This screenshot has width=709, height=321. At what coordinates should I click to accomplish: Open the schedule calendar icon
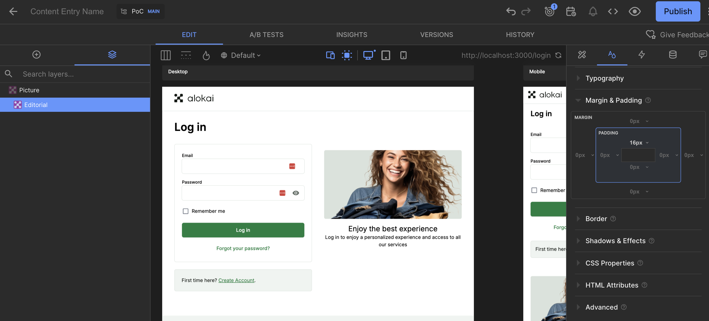pos(571,11)
